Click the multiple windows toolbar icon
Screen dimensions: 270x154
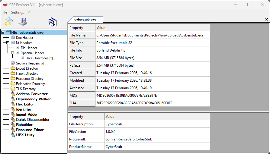click(53, 22)
